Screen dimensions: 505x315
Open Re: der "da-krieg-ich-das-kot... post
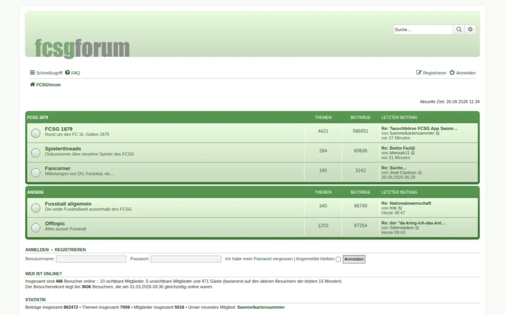[x=413, y=223]
